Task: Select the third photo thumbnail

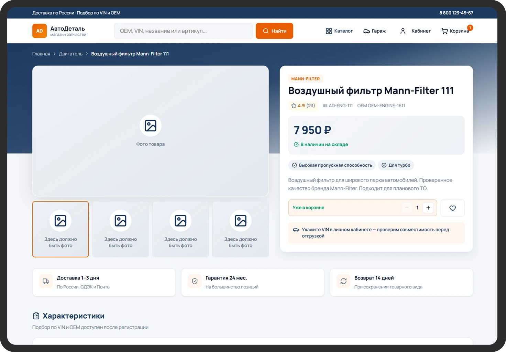Action: [180, 229]
